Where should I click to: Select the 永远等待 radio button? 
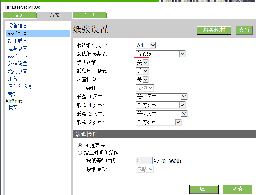pos(80,145)
